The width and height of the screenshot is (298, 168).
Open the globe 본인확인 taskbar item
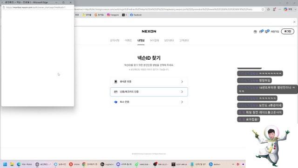point(43,164)
